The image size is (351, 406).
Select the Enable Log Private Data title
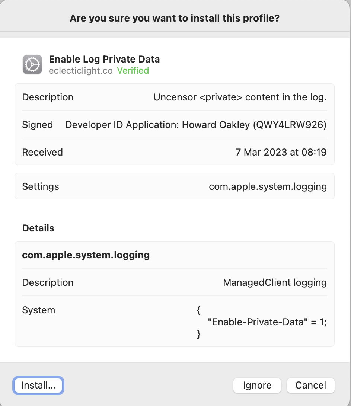pyautogui.click(x=104, y=59)
